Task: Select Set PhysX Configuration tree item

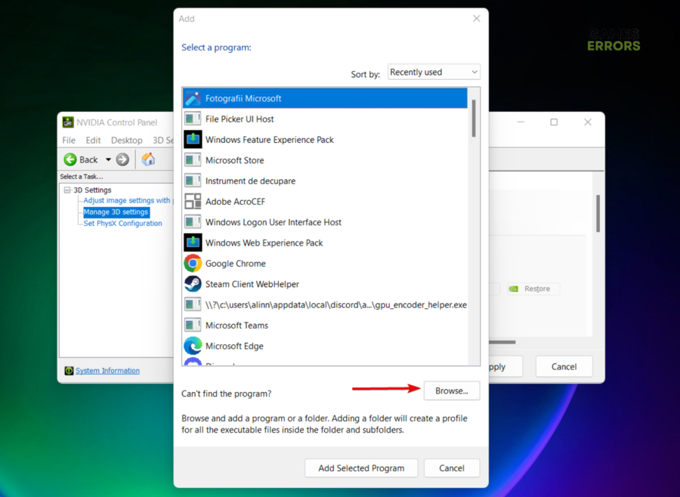Action: [x=122, y=224]
